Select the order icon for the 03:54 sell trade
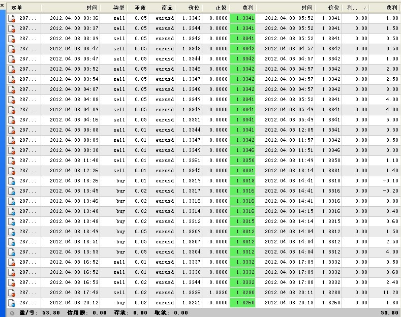This screenshot has height=317, width=401. pyautogui.click(x=12, y=80)
